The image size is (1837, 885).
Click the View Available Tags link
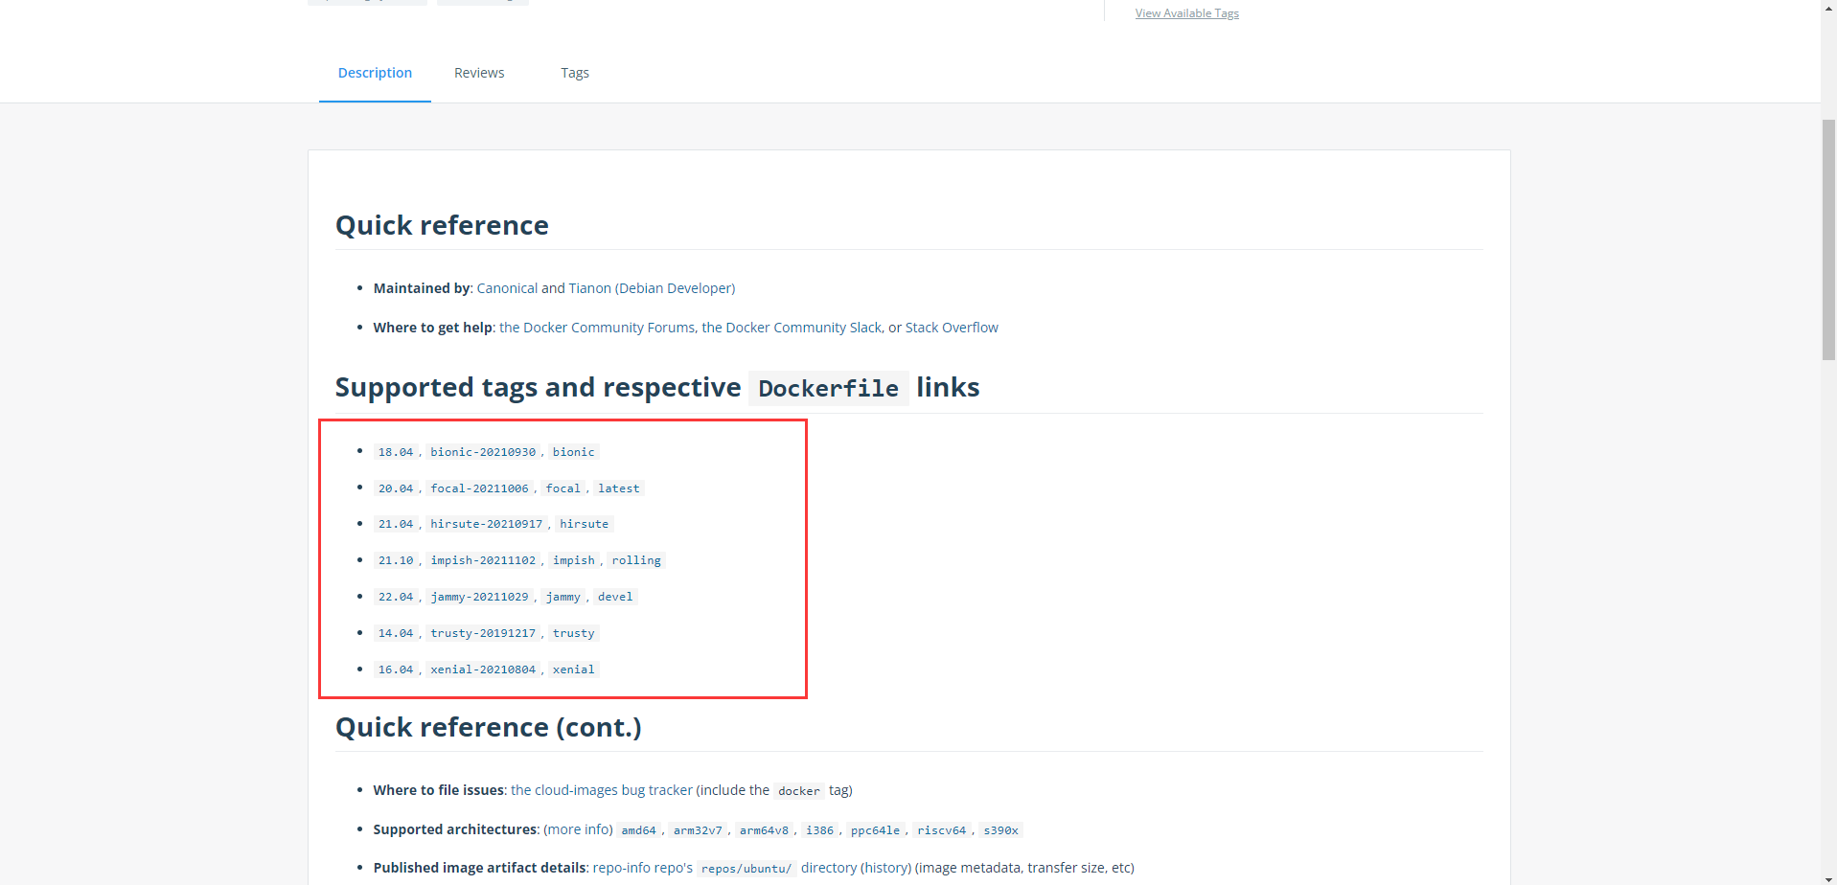(x=1187, y=13)
